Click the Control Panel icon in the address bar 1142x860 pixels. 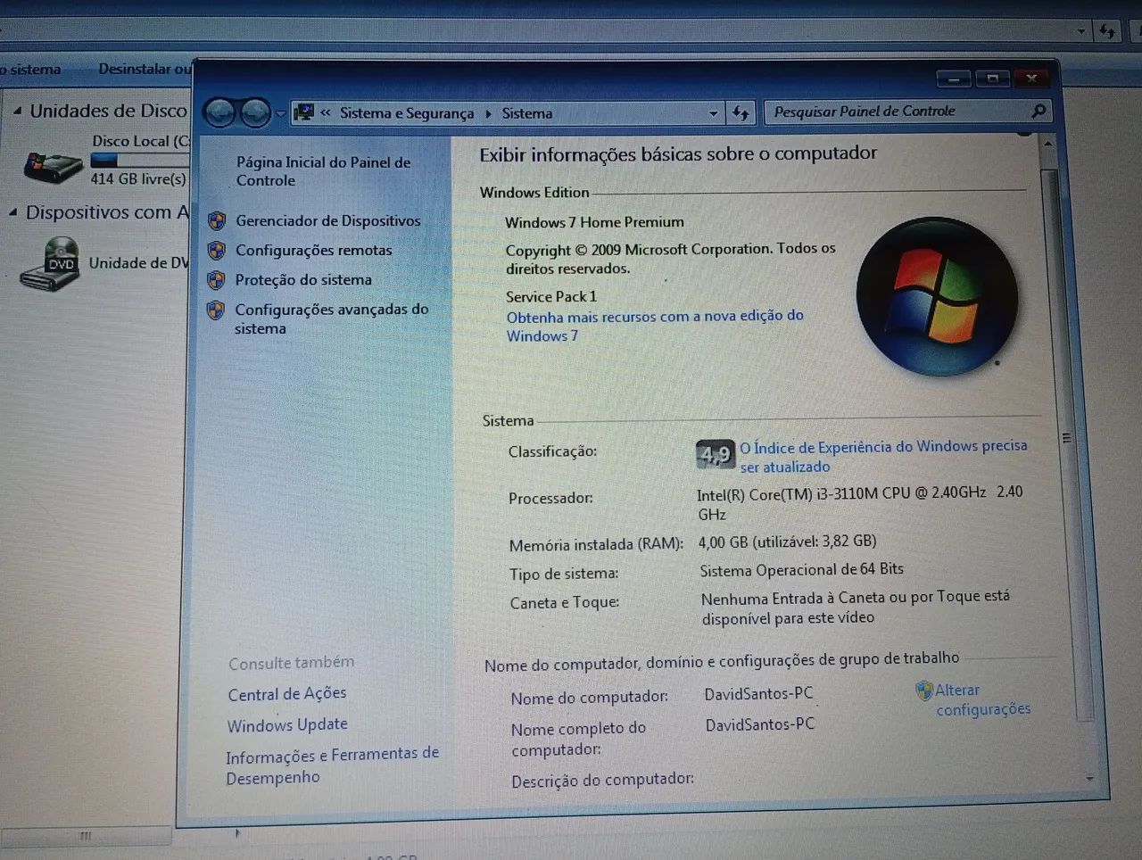(304, 113)
